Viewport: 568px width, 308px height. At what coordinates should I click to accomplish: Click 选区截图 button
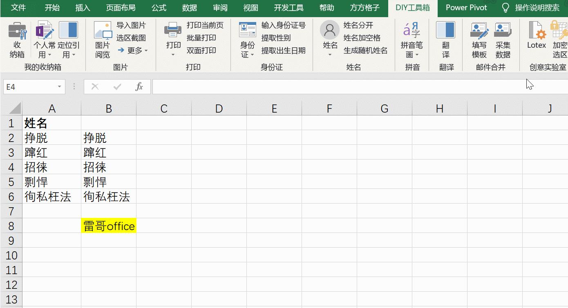[131, 38]
